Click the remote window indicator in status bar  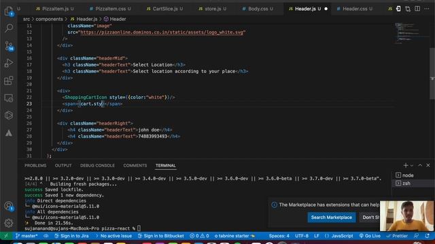(x=6, y=236)
